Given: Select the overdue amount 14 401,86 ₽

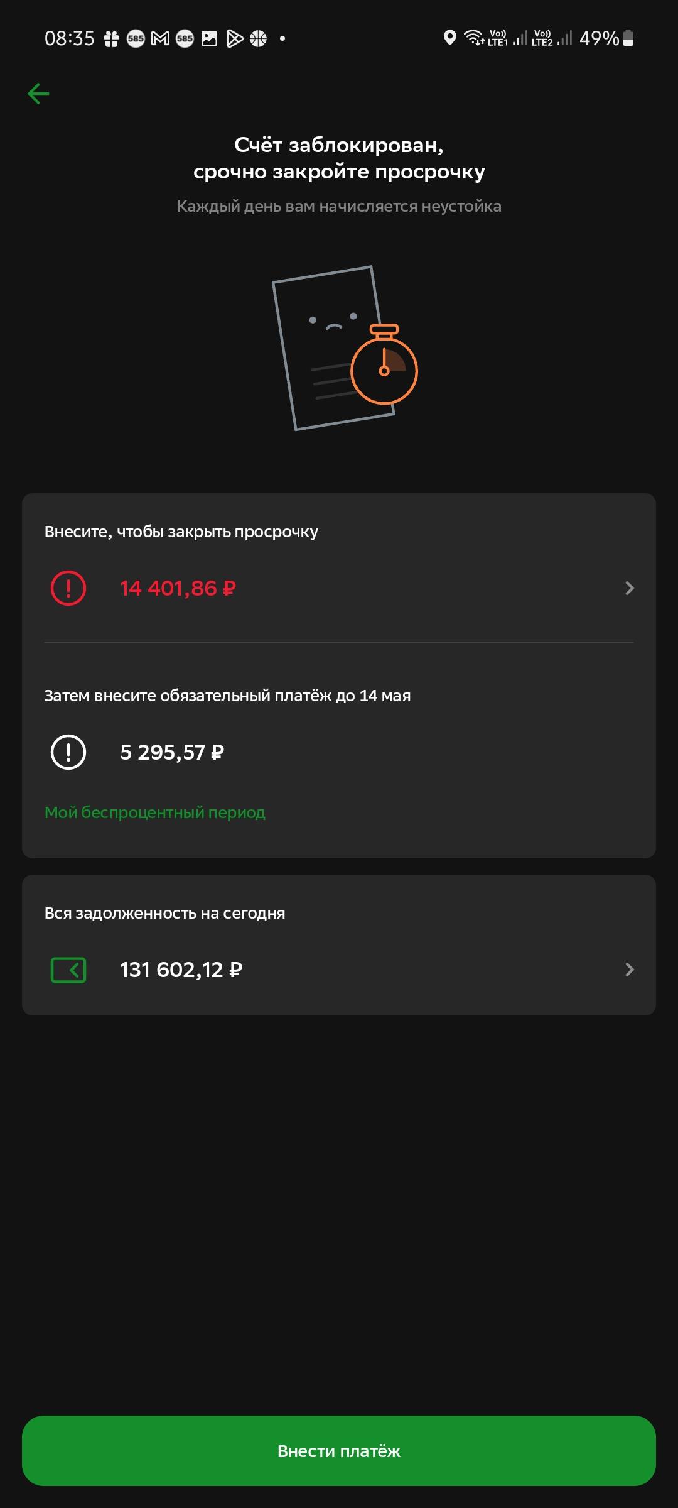Looking at the screenshot, I should [178, 588].
